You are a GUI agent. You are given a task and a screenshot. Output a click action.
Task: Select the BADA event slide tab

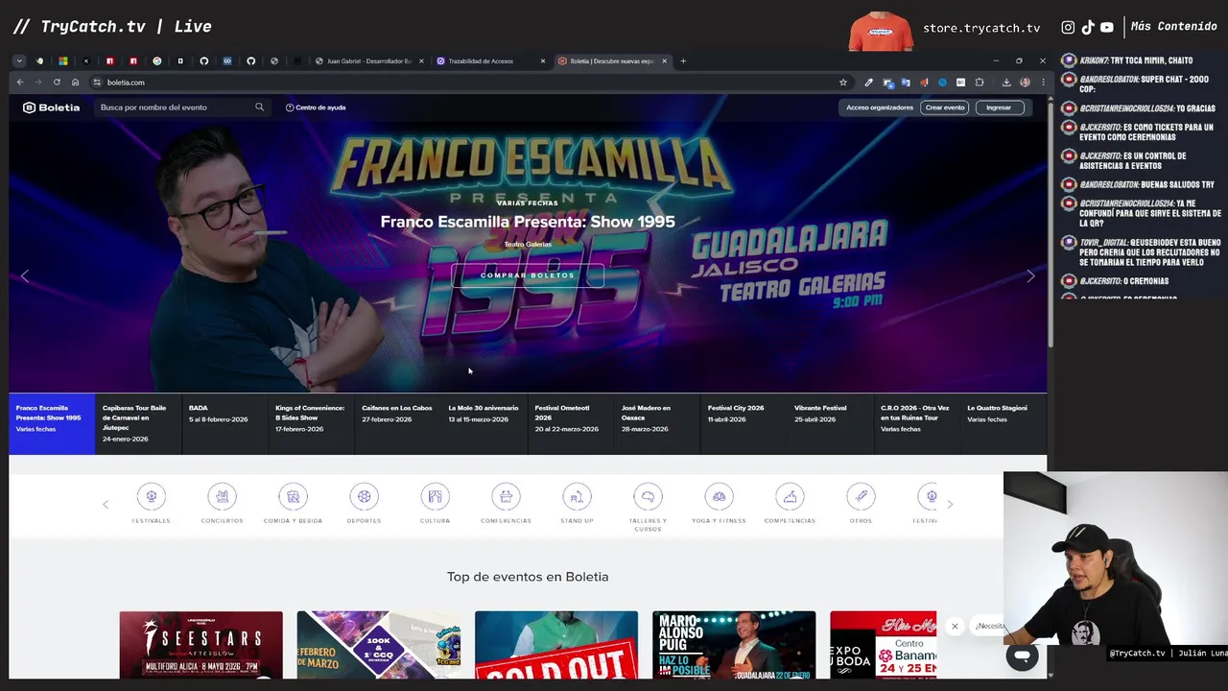224,423
